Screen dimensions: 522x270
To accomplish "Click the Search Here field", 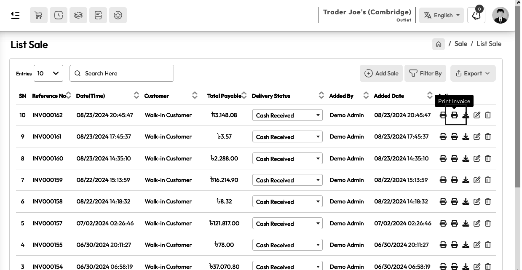I will click(122, 73).
